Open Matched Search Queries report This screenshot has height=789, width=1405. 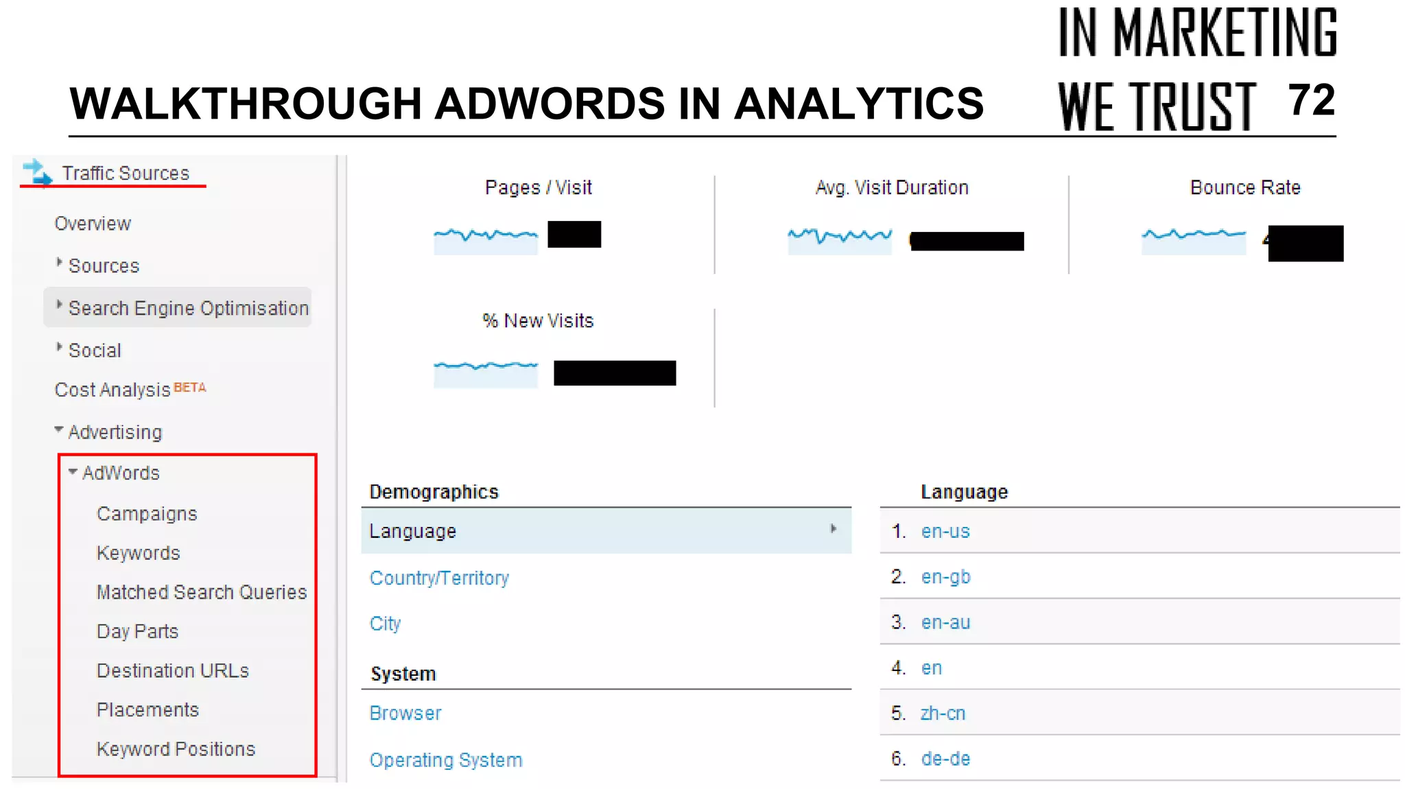(x=202, y=592)
